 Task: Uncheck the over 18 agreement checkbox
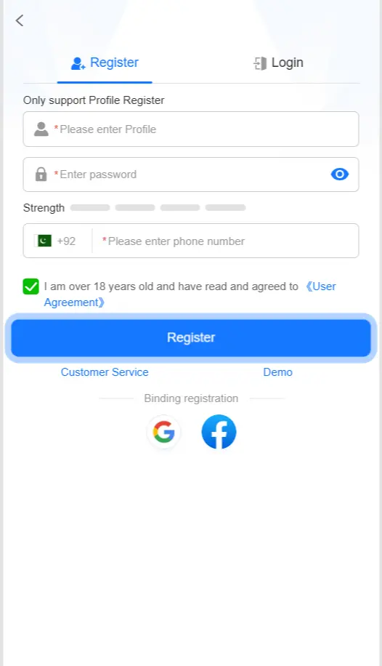pyautogui.click(x=31, y=286)
